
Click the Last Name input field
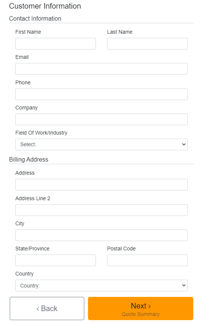click(147, 43)
